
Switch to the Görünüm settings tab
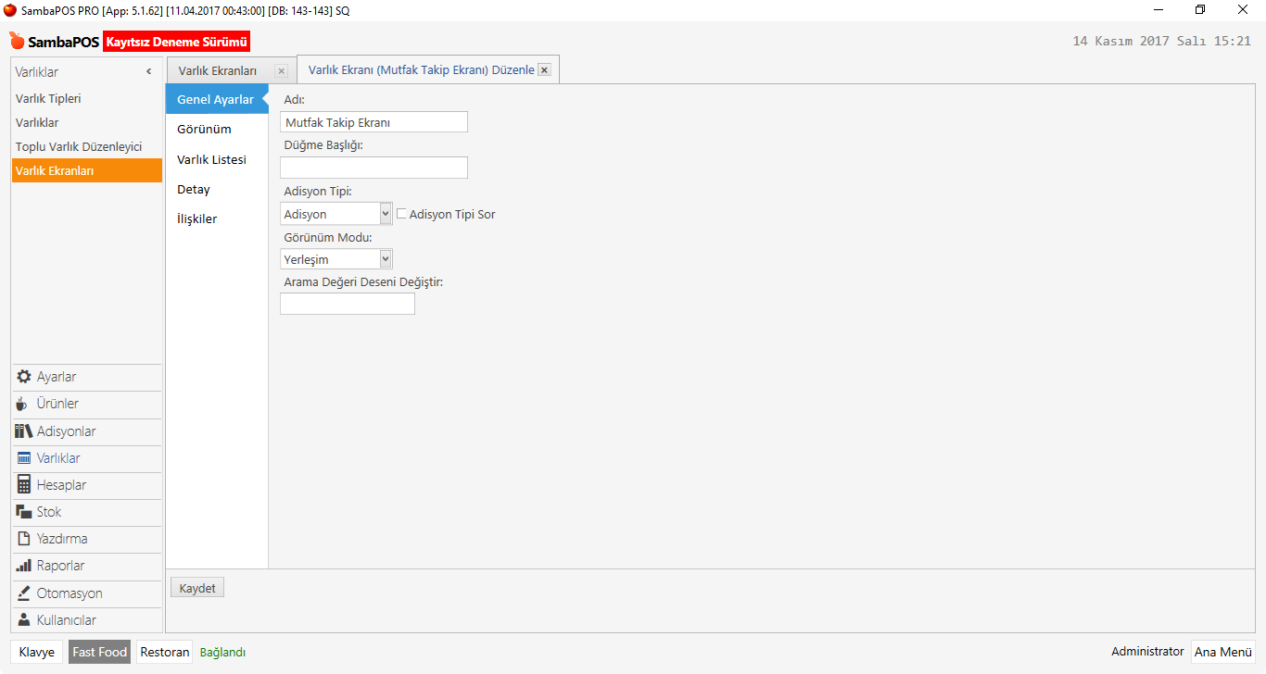pos(204,129)
